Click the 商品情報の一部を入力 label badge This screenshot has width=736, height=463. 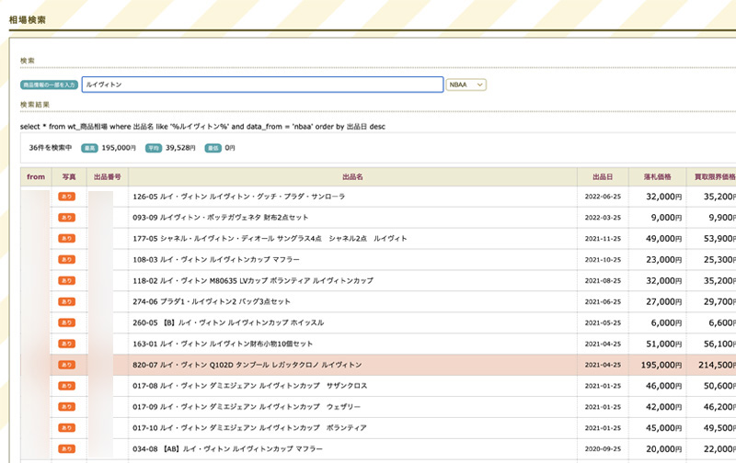coord(49,85)
